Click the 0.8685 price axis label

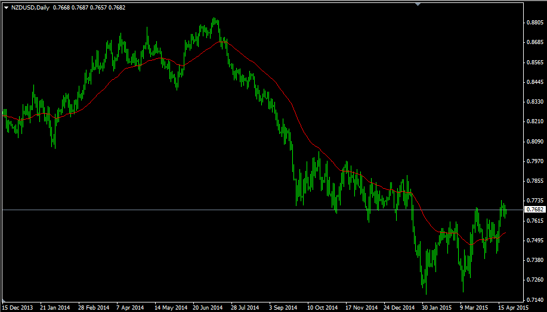(x=535, y=42)
